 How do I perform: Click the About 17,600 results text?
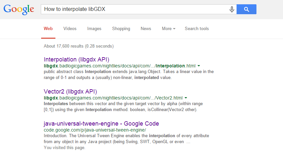click(79, 46)
